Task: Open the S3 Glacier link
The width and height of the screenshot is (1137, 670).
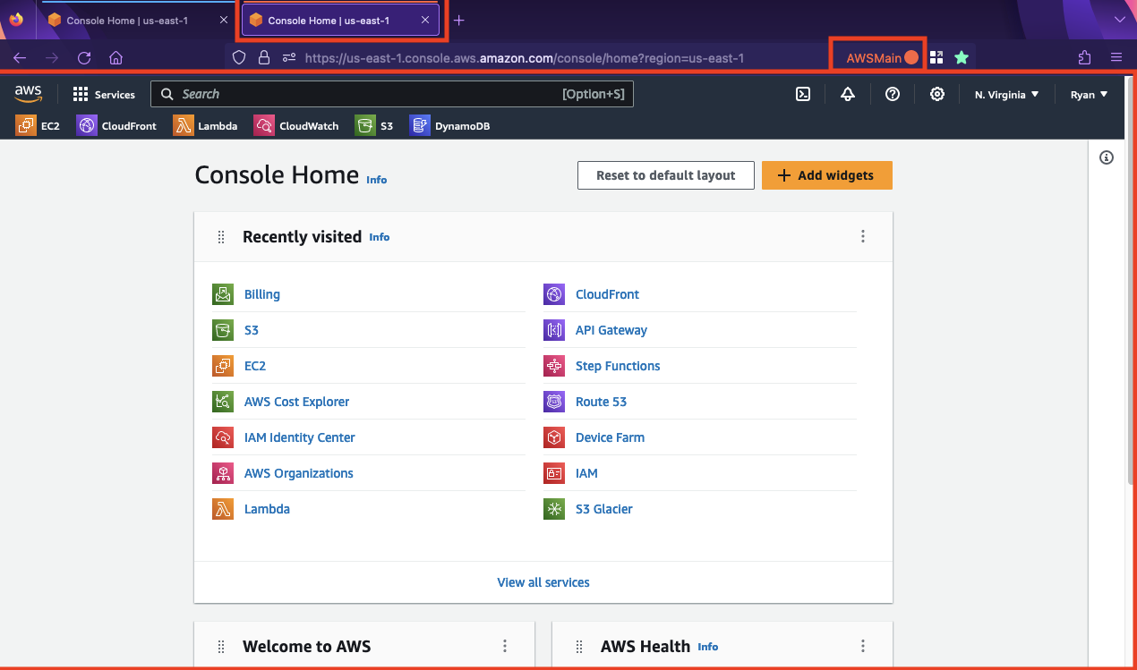Action: [604, 509]
